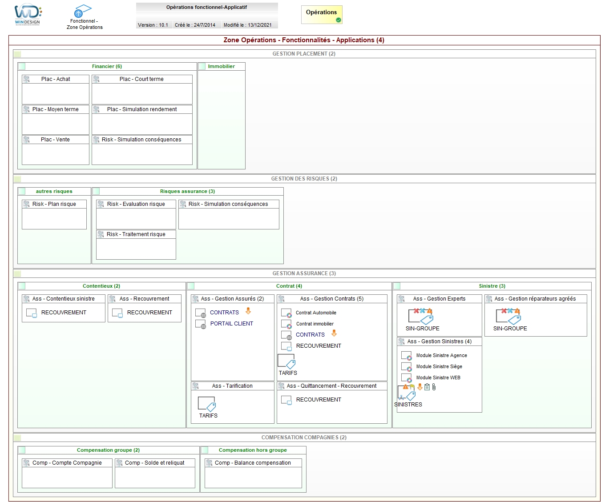Click gear icon of Ass - Tarification
The image size is (601, 502).
[195, 386]
